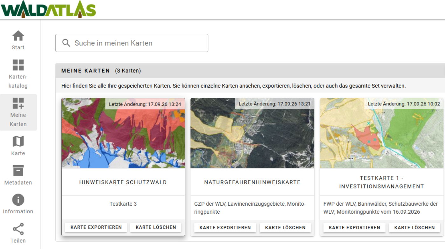Click the search magnifier icon
Screen dimensions: 445x249
click(x=66, y=43)
